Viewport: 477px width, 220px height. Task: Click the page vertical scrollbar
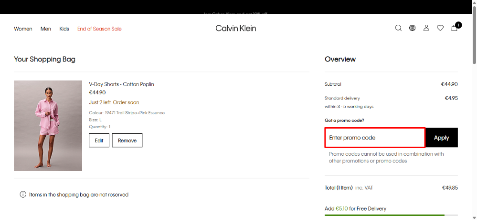coord(474,35)
